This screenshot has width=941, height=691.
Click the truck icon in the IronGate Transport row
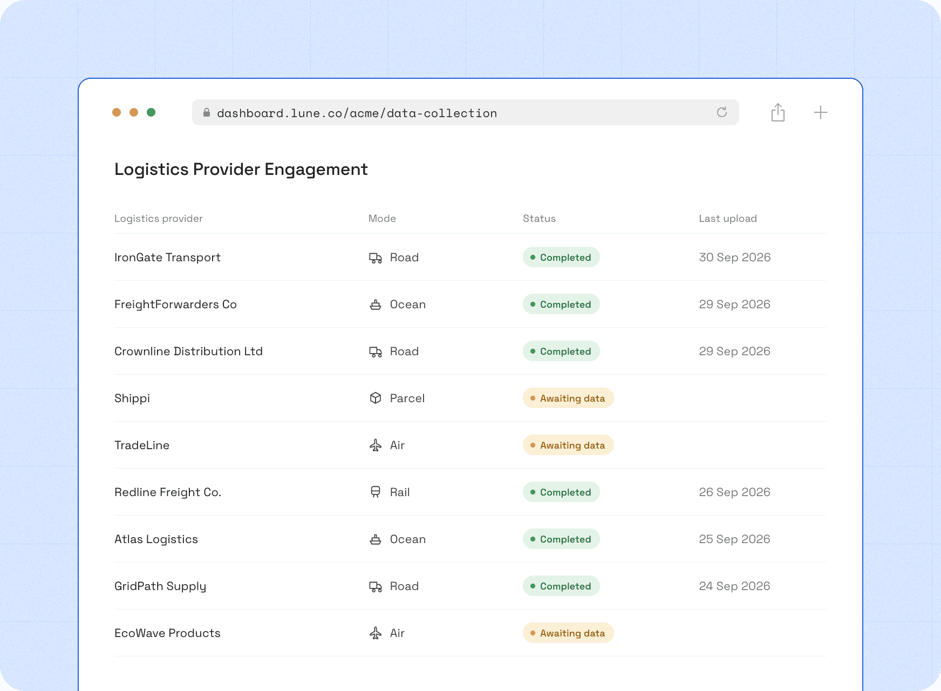[376, 258]
